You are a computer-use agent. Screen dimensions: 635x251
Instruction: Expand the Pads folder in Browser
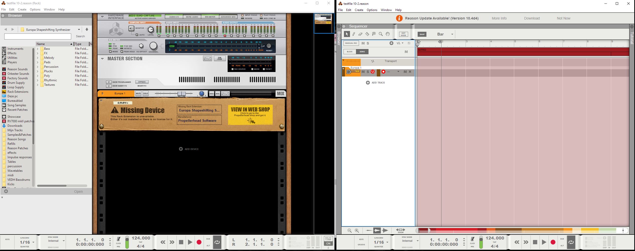coord(38,62)
